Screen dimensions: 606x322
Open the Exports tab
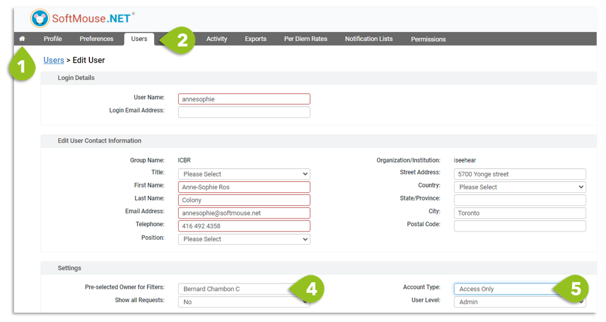[256, 39]
